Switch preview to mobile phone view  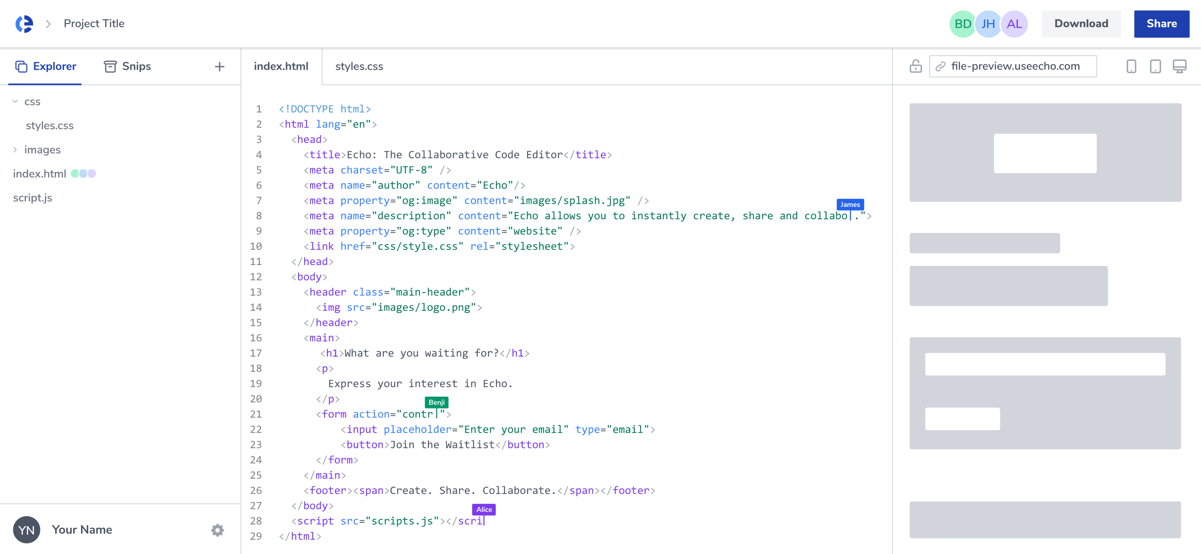click(x=1131, y=66)
